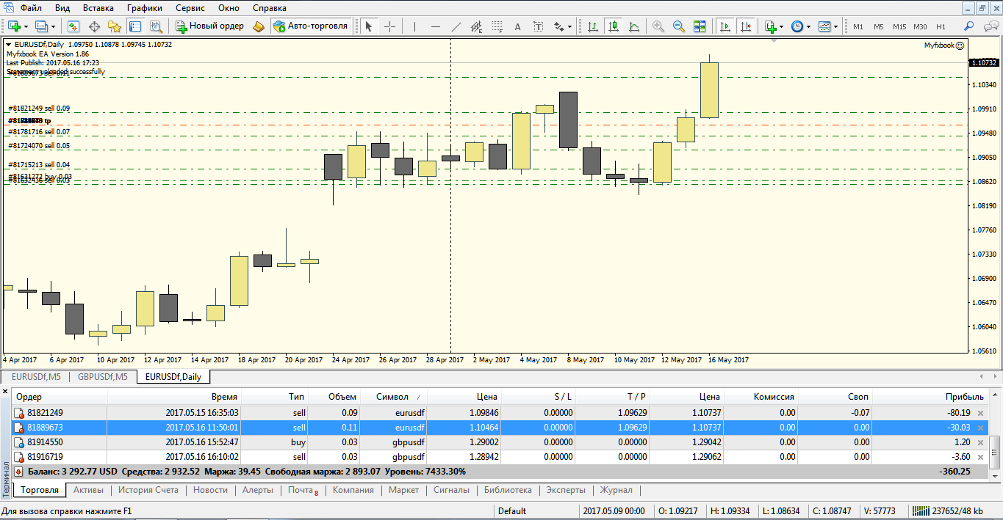Close order 81914550 with its x button

click(980, 442)
